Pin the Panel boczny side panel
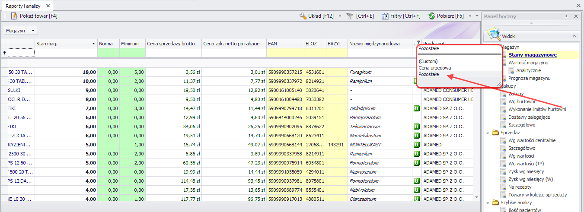The height and width of the screenshot is (212, 584). tap(566, 16)
